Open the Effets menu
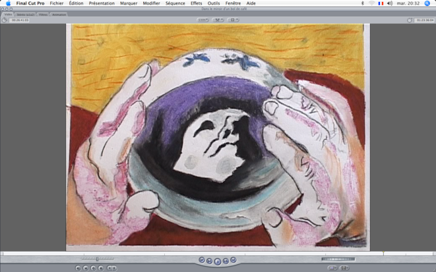Viewport: 436px width, 272px height. point(197,3)
